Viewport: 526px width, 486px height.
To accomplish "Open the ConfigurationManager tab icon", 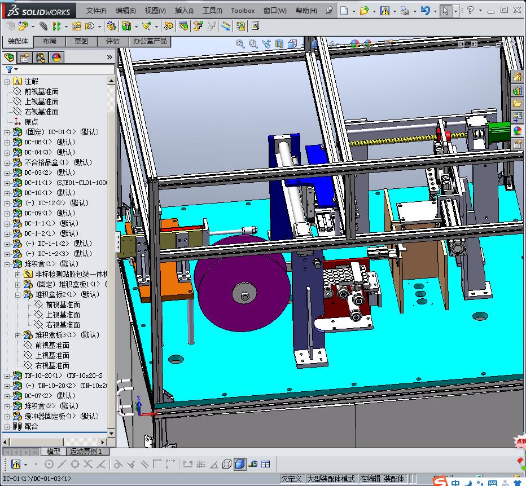I will [41, 58].
